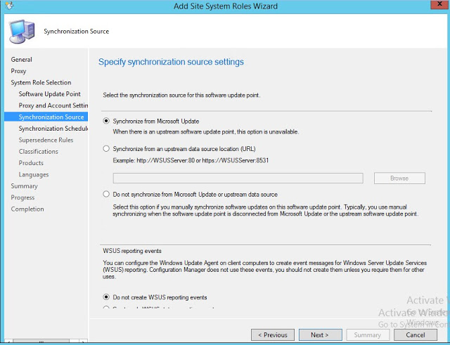Open Synchronization Schedule step
Screen dimensions: 450x345
point(53,129)
